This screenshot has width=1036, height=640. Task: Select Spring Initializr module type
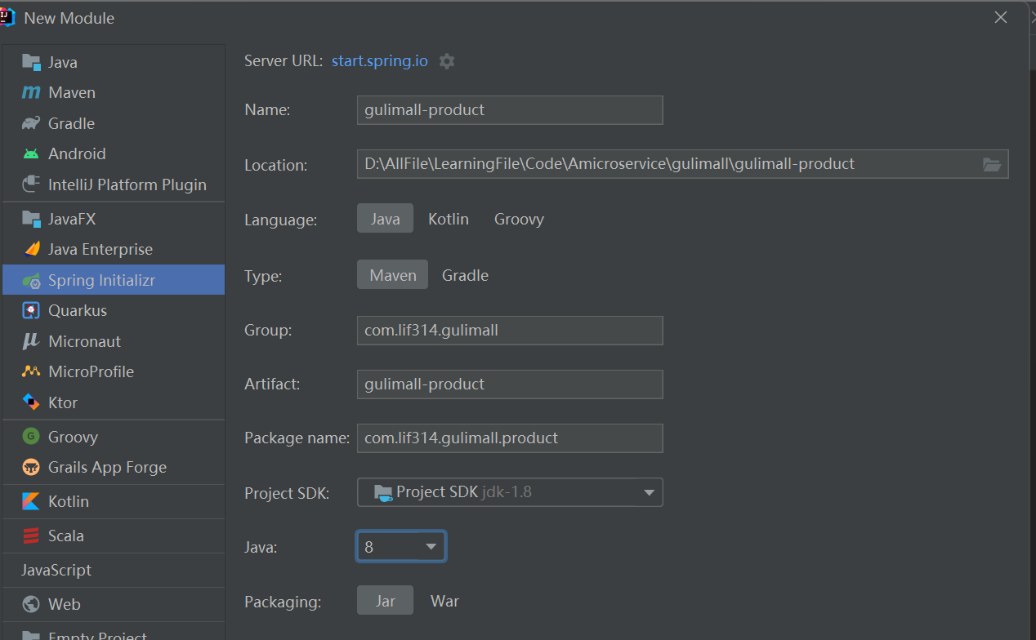[101, 280]
